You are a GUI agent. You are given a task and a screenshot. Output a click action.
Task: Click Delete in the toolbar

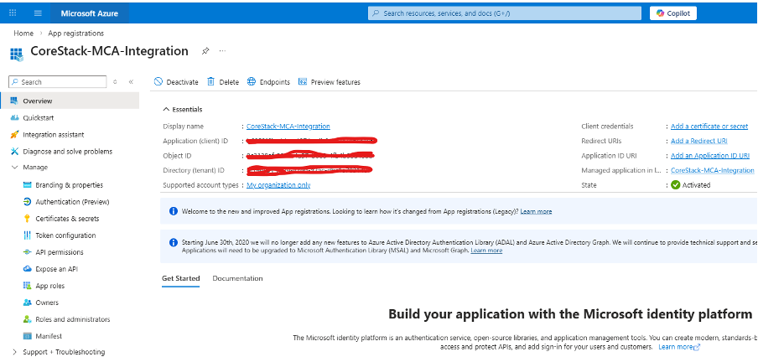[223, 81]
